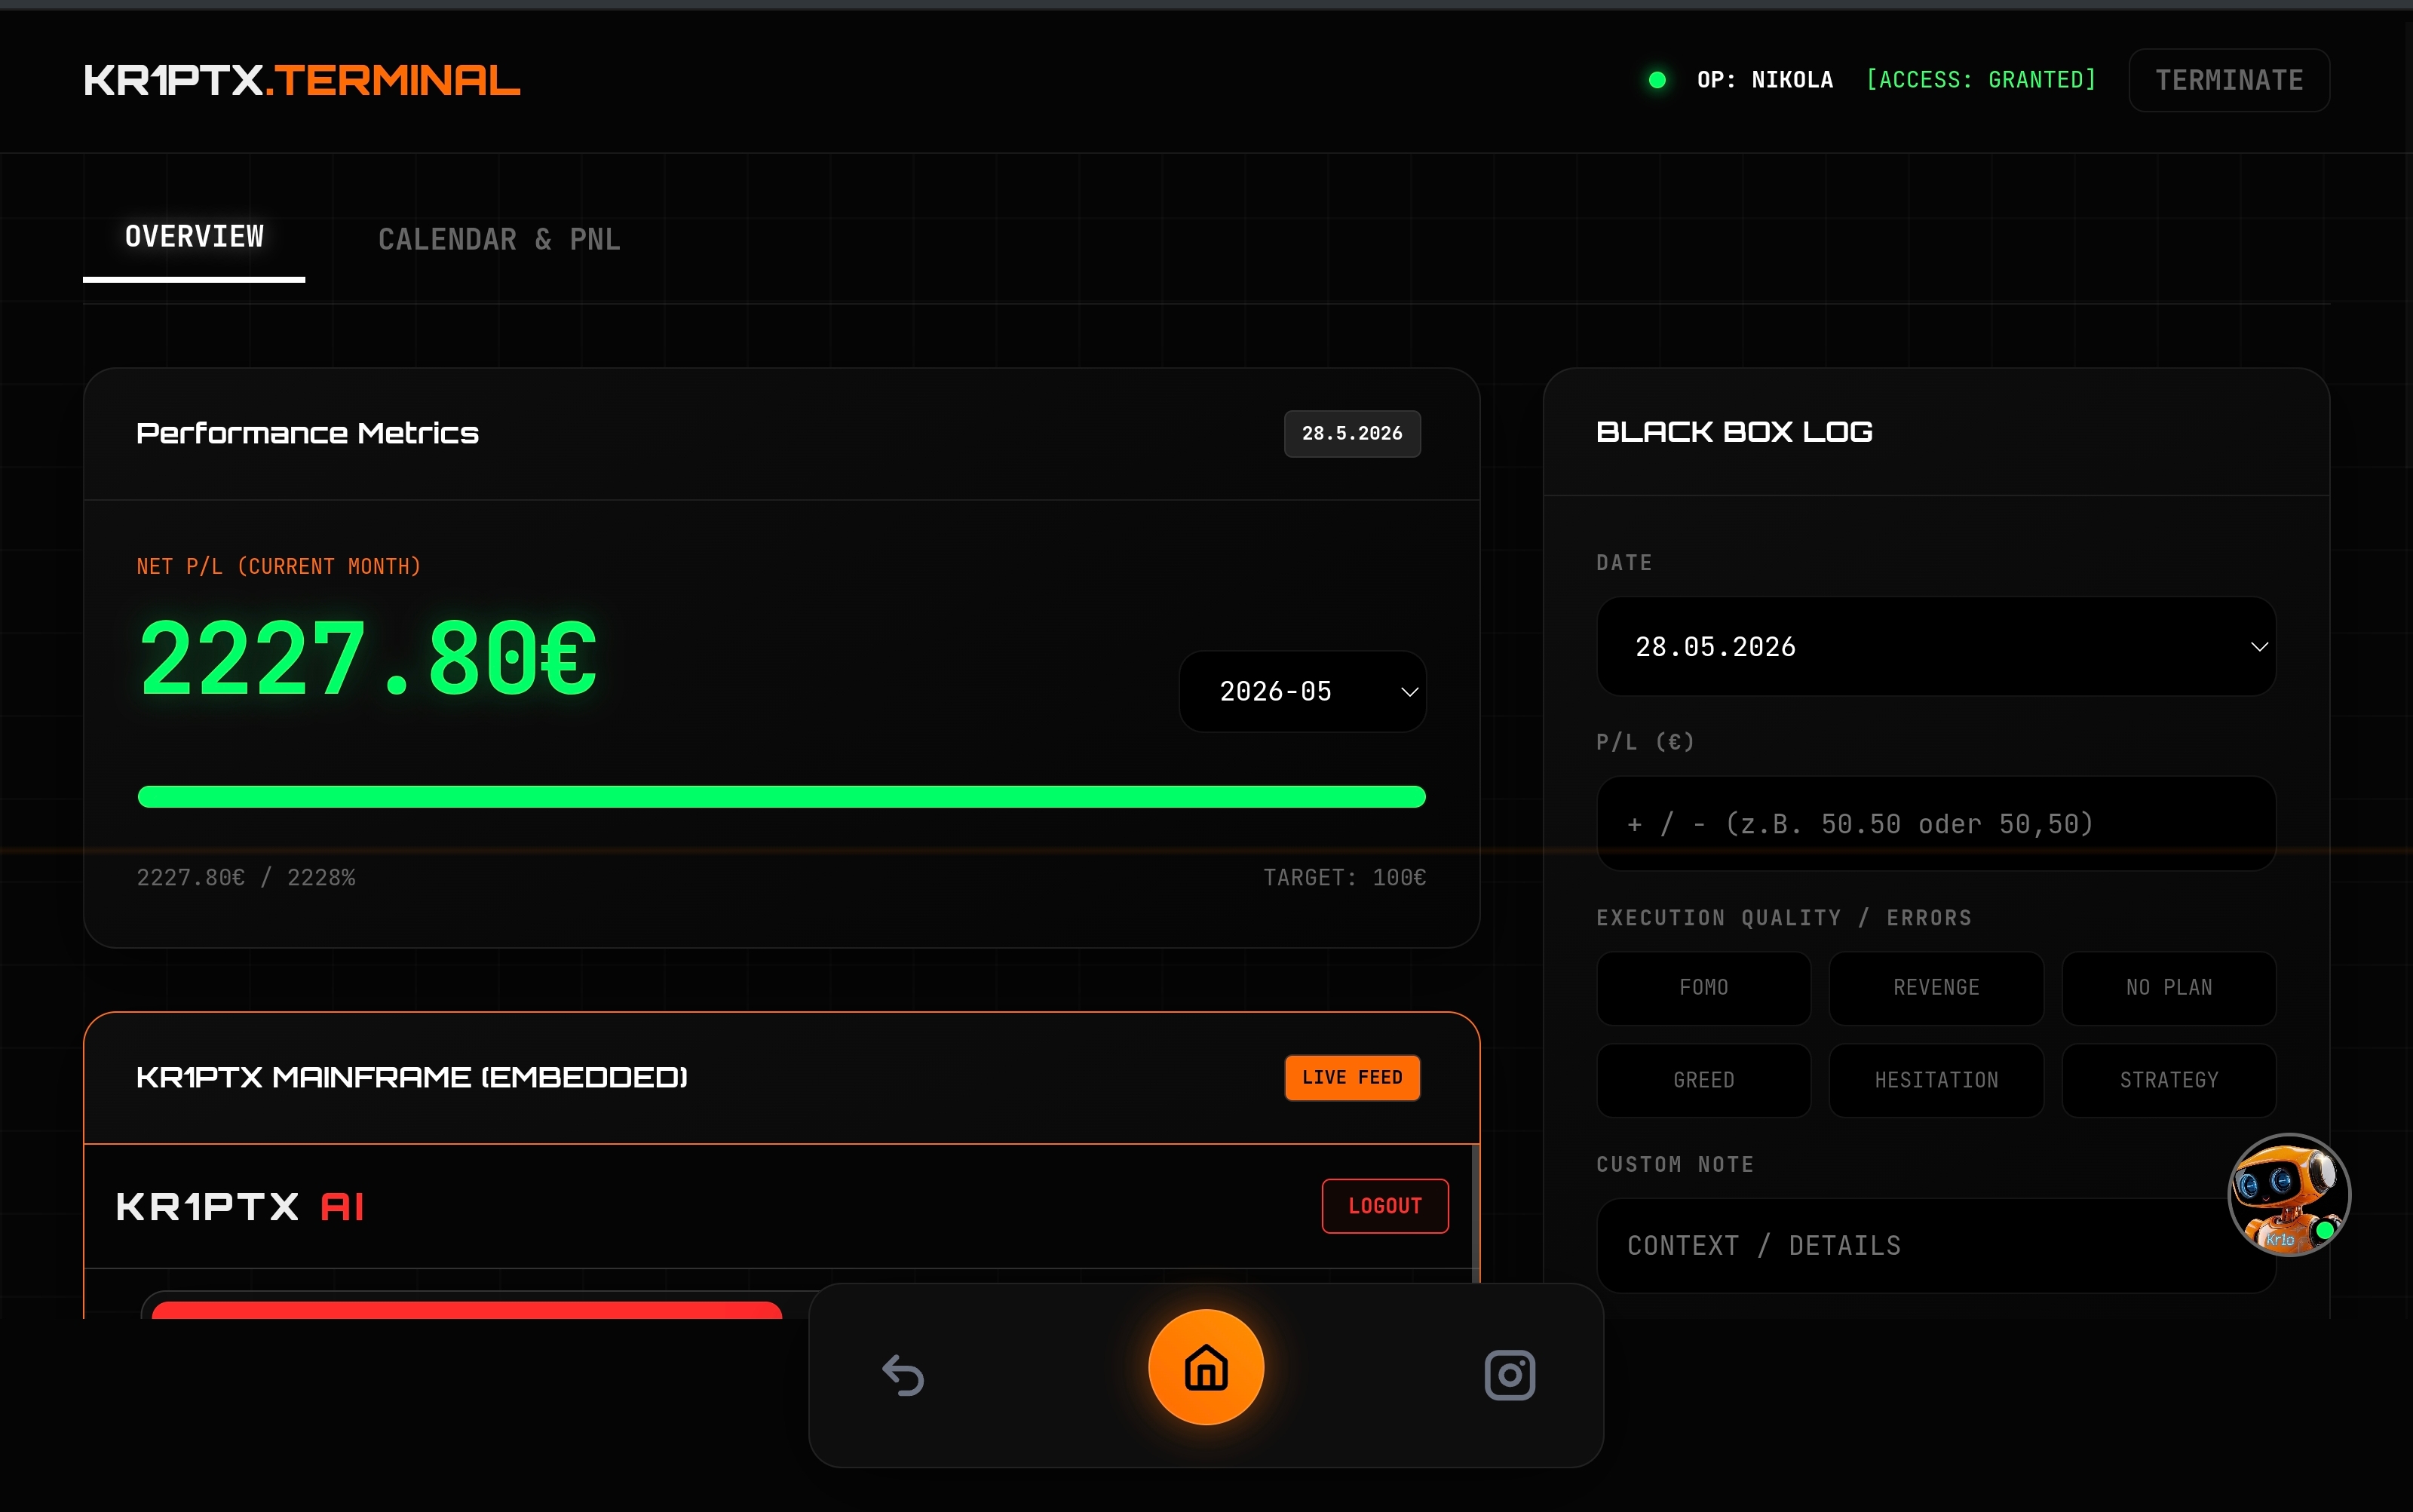Screen dimensions: 2413x1512
Task: Switch to the CALENDAR & PNL tab
Action: point(499,240)
